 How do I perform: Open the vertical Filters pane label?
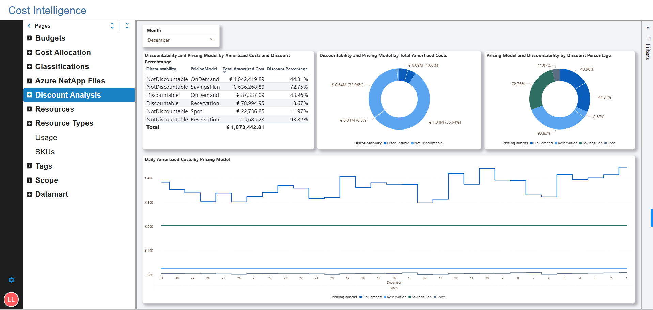tap(648, 52)
